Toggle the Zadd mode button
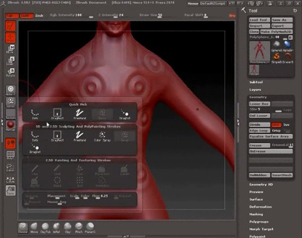The image size is (302, 238). coord(26,16)
